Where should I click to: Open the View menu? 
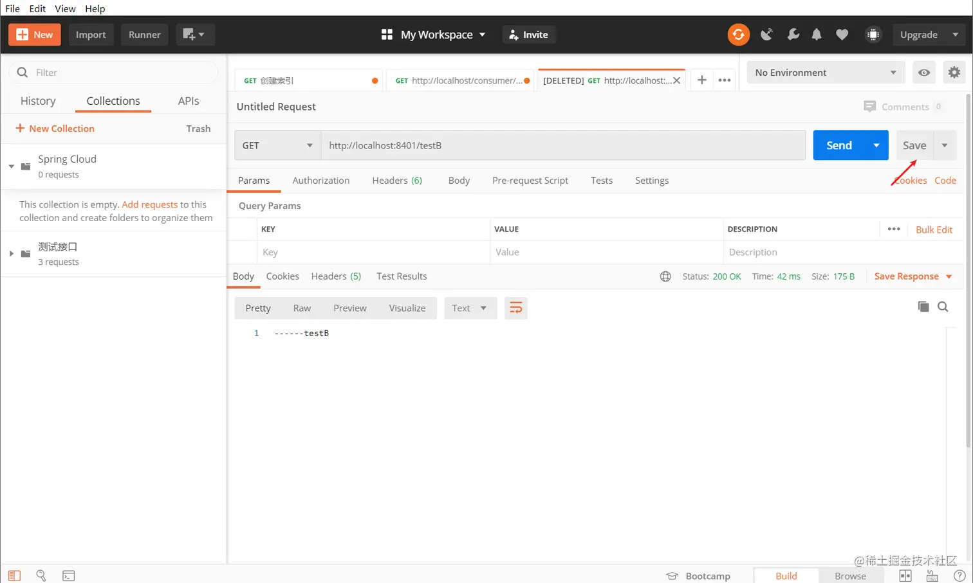pos(65,8)
